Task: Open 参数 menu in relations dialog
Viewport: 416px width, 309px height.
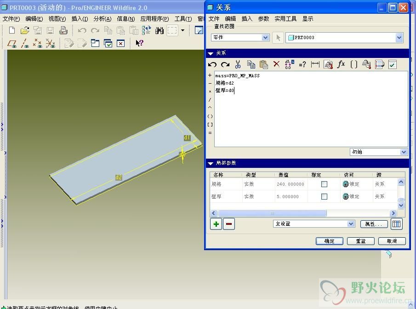Action: (x=263, y=19)
